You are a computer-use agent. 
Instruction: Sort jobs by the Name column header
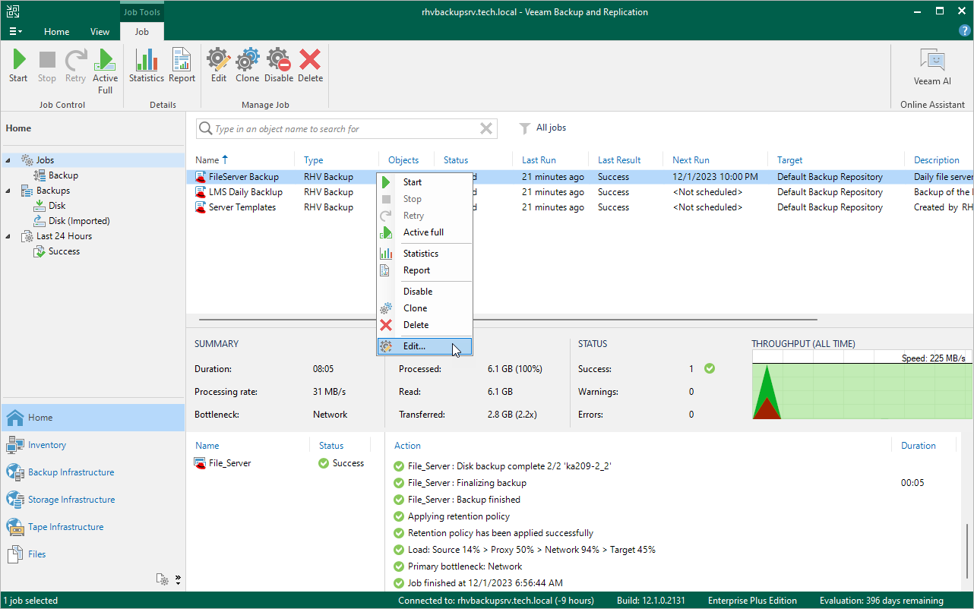point(241,160)
